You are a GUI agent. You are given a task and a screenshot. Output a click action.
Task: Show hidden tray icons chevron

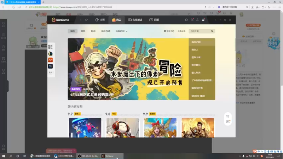[x=240, y=156]
